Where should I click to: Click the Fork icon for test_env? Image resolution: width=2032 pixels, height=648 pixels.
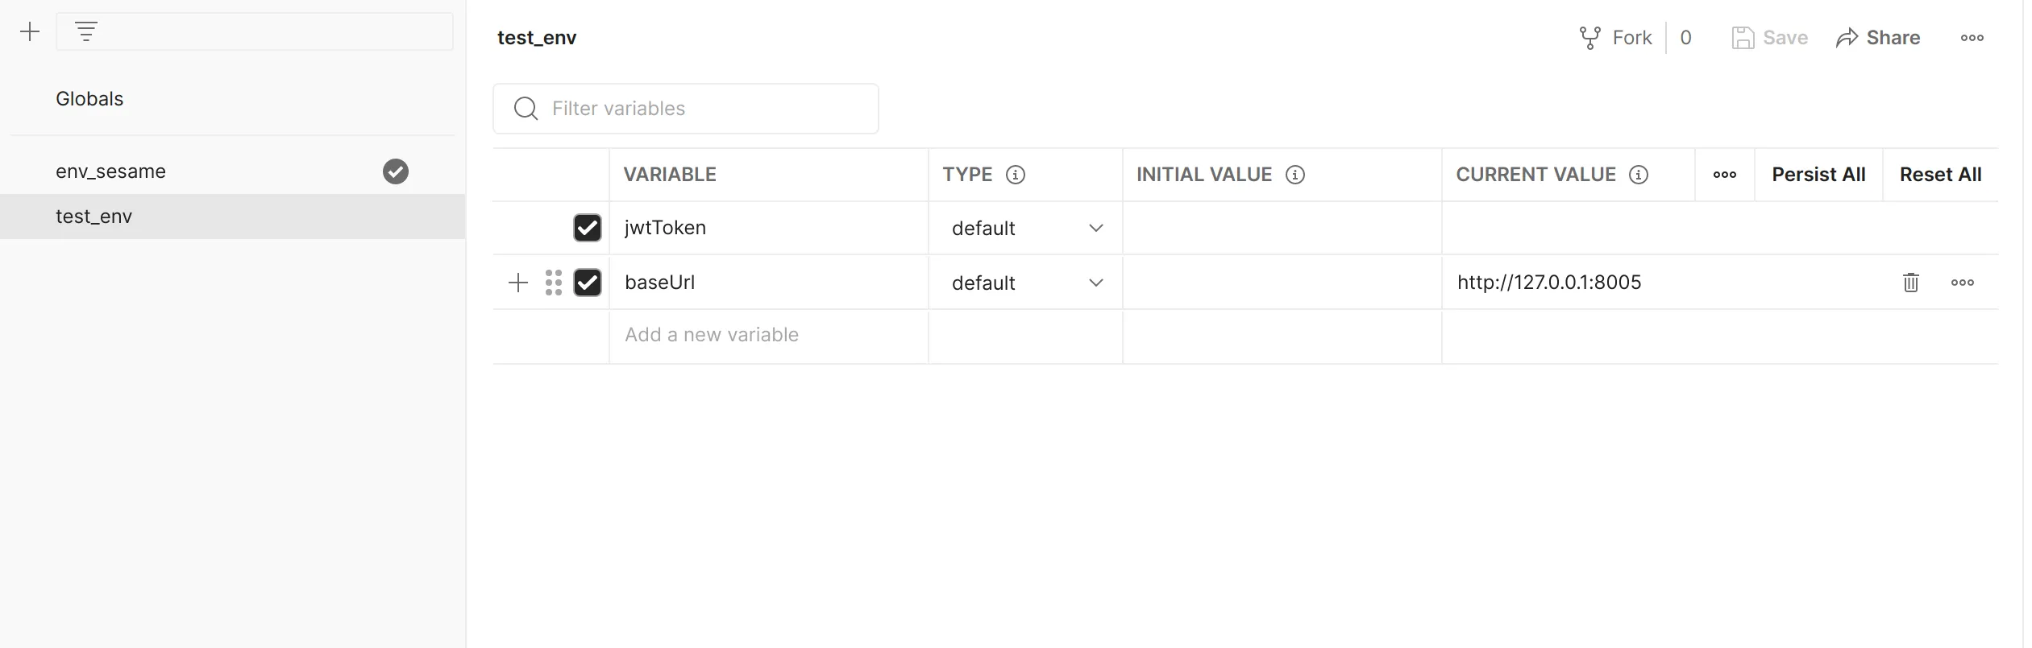pyautogui.click(x=1589, y=38)
